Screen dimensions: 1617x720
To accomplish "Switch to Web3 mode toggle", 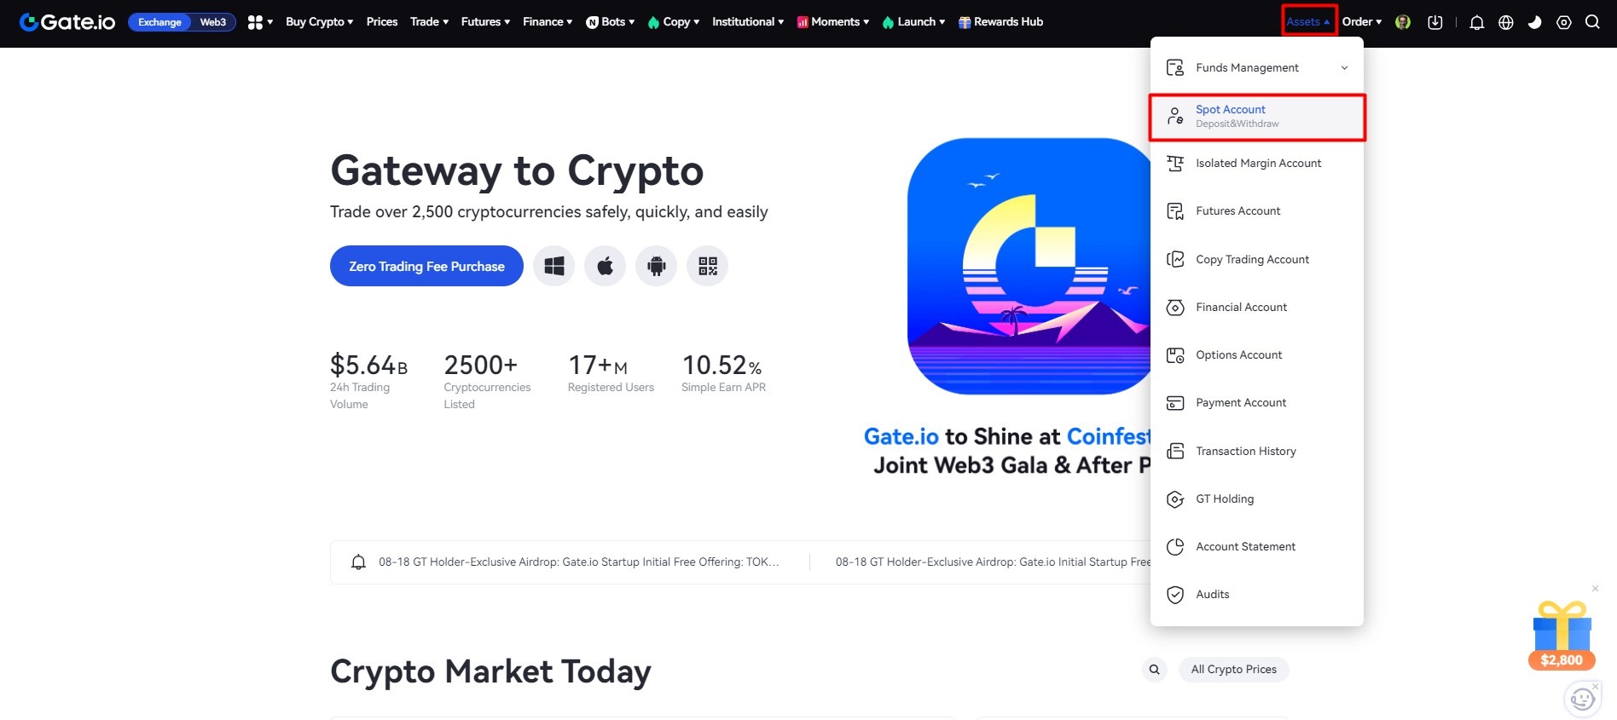I will point(213,22).
